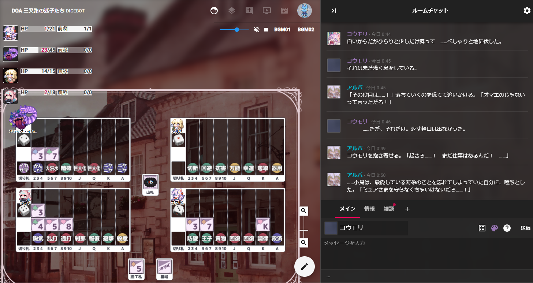Viewport: 533px width, 283px height.
Task: Stop BGM with the square stop button
Action: 266,30
